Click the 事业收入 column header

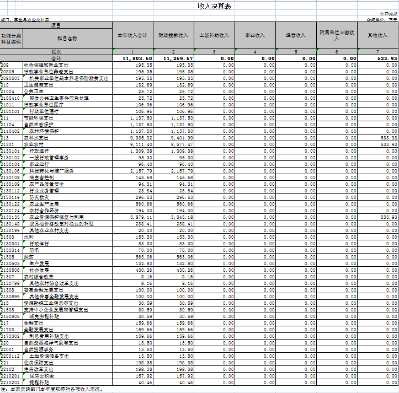(x=255, y=35)
